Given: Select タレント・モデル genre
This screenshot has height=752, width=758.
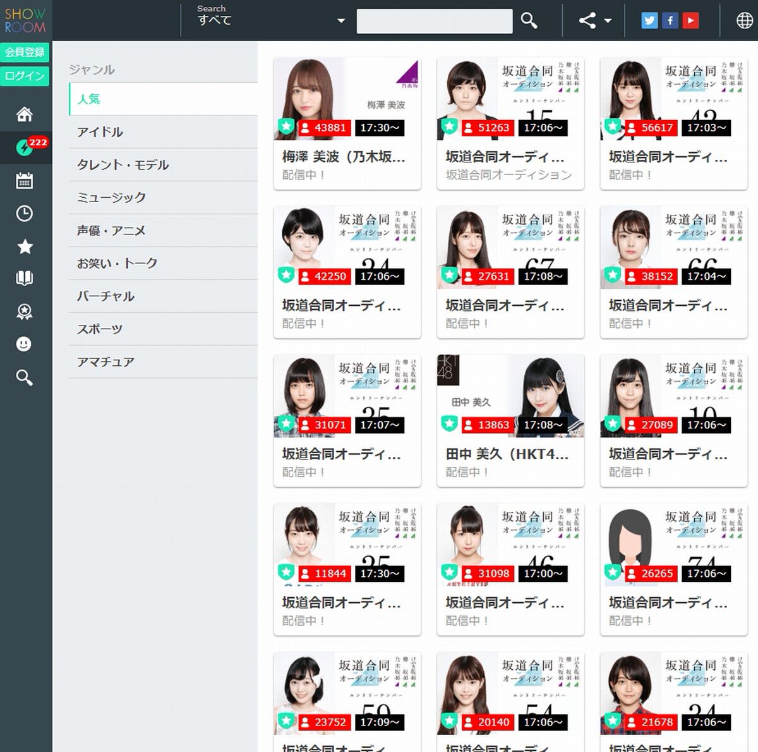Looking at the screenshot, I should [x=163, y=165].
